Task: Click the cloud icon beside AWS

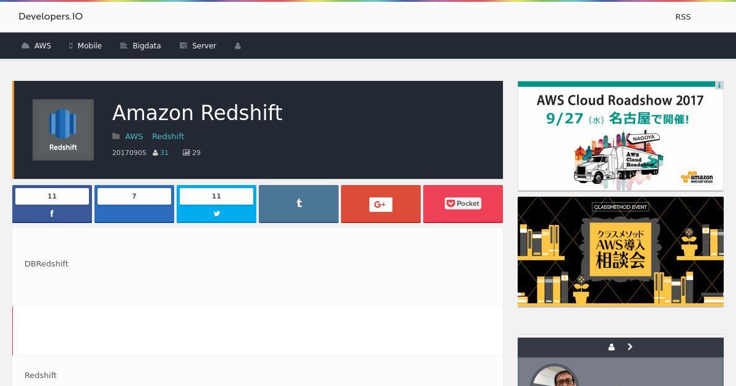Action: pyautogui.click(x=25, y=46)
